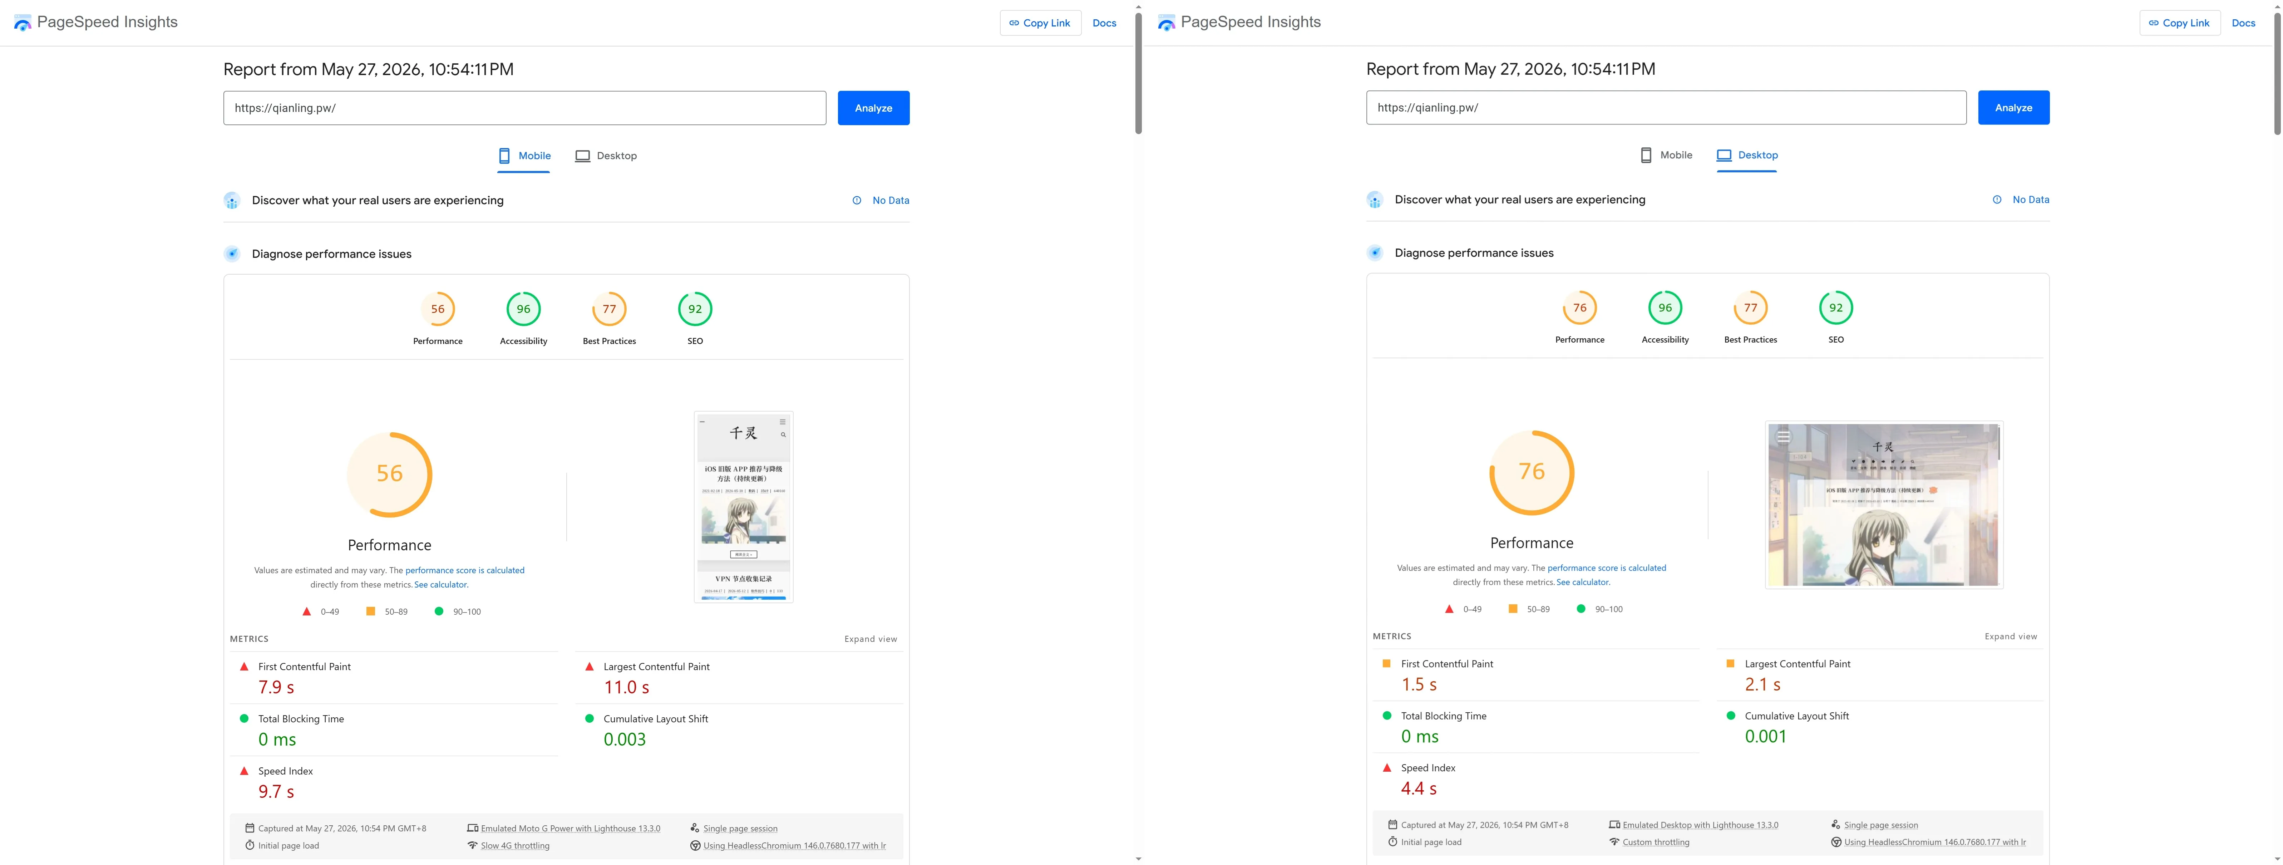Click 'No Data' link in left window

(x=891, y=200)
